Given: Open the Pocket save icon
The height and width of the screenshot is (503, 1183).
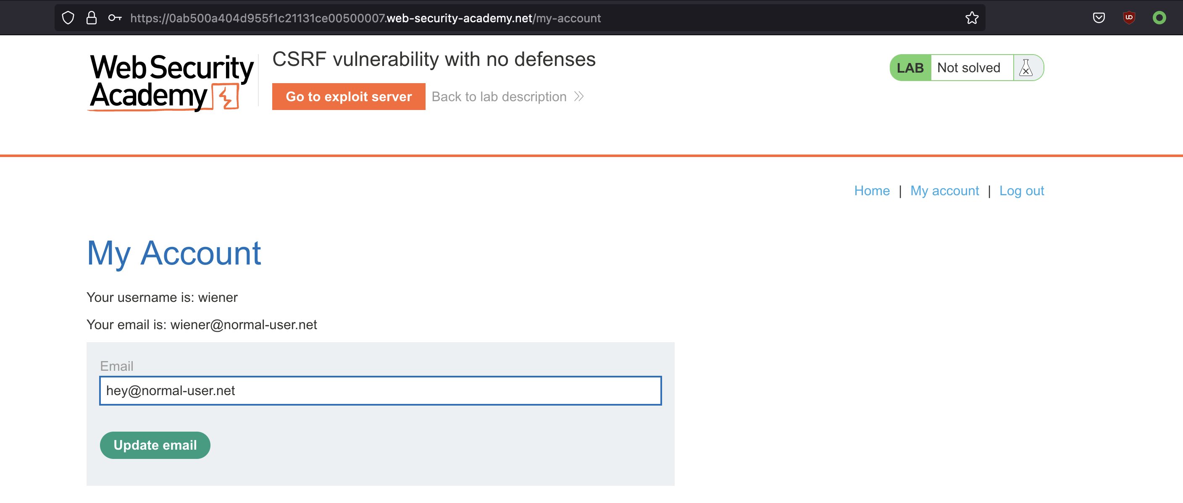Looking at the screenshot, I should 1099,18.
